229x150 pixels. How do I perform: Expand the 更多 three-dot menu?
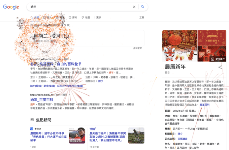click(x=97, y=17)
